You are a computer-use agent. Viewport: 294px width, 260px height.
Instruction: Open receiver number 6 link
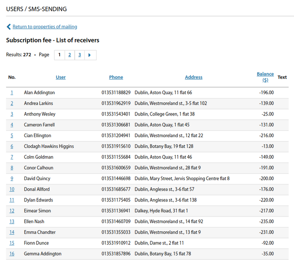click(x=12, y=146)
